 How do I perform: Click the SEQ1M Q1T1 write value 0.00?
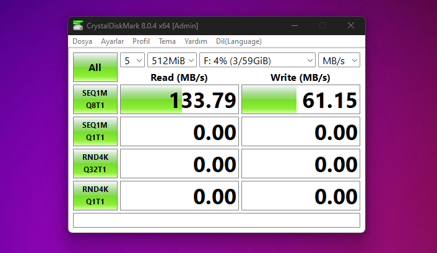[301, 131]
